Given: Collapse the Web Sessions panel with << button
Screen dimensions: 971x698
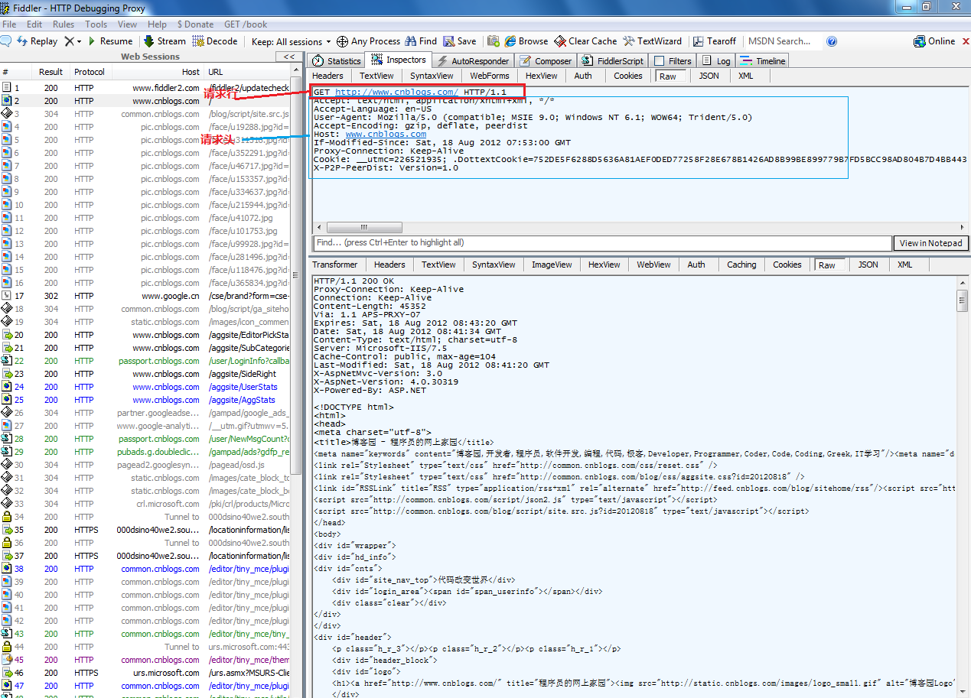Looking at the screenshot, I should (x=288, y=57).
